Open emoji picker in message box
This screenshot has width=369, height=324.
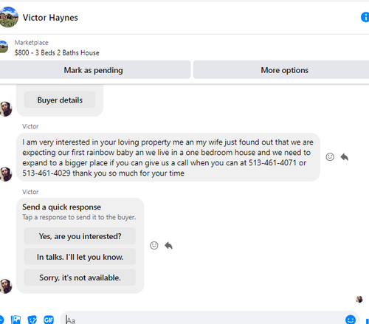[351, 320]
